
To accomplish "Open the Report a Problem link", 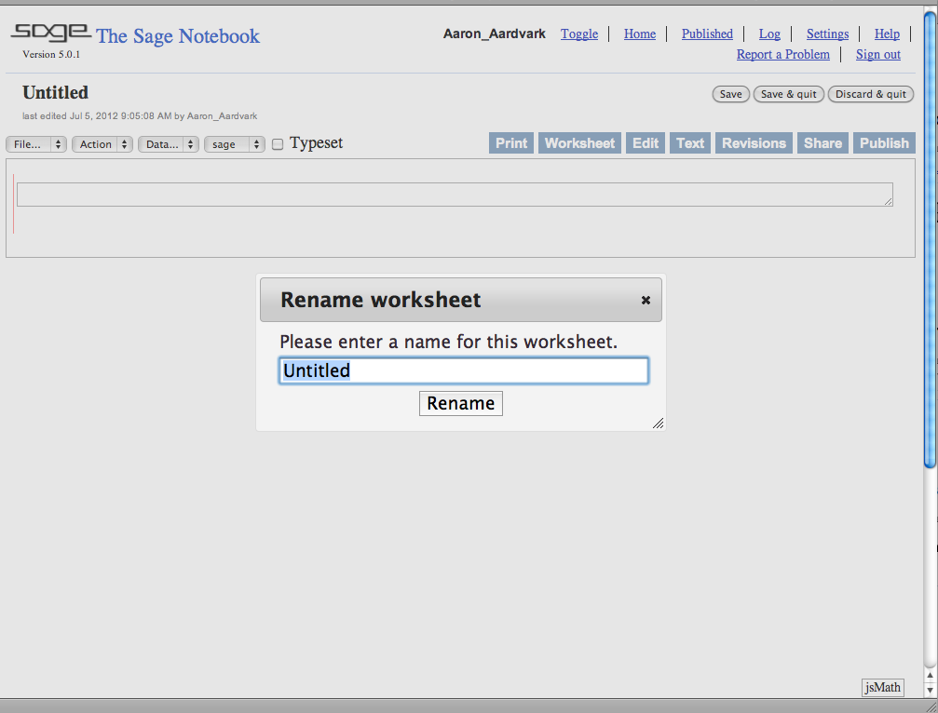I will coord(782,55).
